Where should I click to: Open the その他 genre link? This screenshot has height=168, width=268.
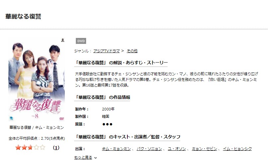coord(132,51)
